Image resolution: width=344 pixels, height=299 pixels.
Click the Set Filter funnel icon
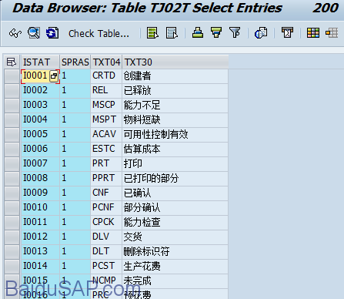pyautogui.click(x=235, y=33)
